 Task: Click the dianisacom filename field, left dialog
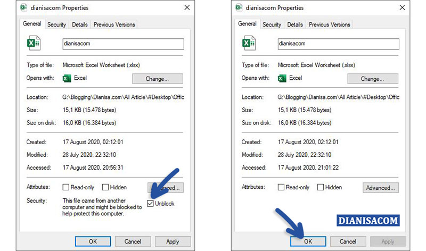pos(123,44)
